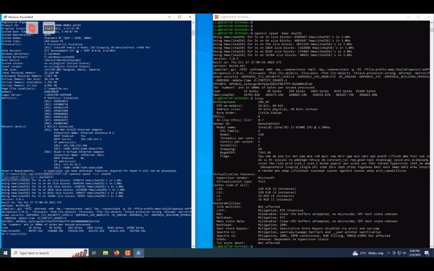Screen dimensions: 434x271
Task: Open Firefox from the taskbar
Action: [x=117, y=253]
